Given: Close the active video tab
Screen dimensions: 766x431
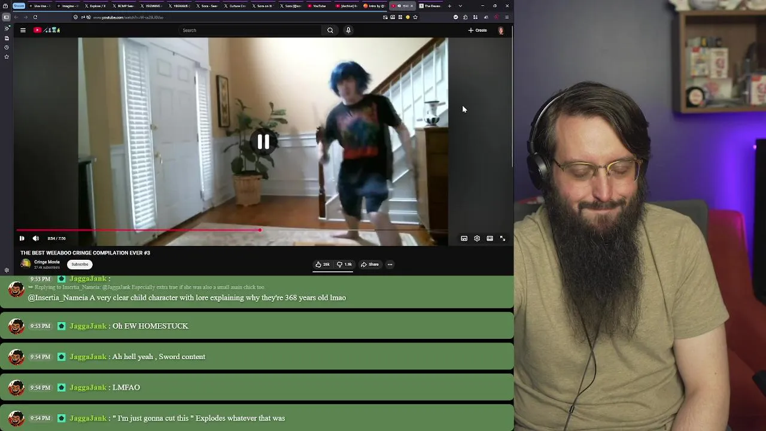Looking at the screenshot, I should (412, 6).
